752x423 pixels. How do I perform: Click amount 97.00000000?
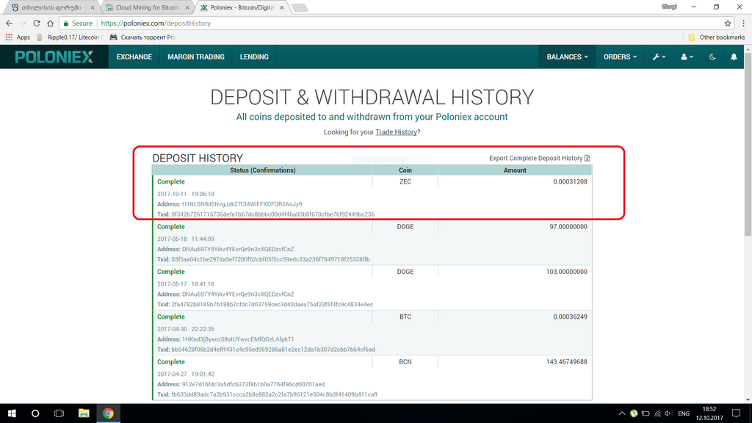568,227
